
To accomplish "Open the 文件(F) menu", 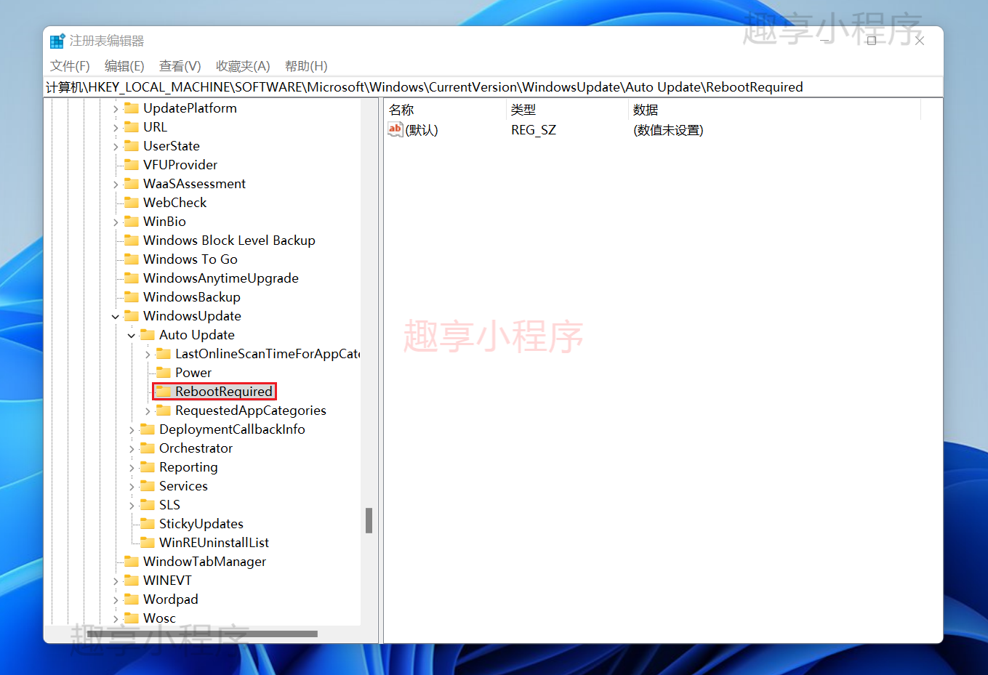I will (x=70, y=66).
